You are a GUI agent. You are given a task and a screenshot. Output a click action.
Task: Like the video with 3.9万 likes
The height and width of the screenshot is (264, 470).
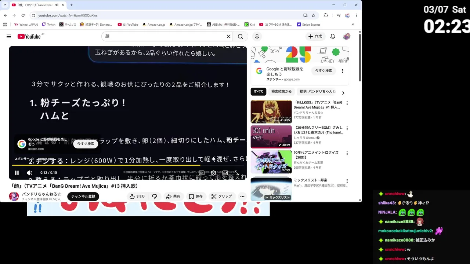point(137,196)
